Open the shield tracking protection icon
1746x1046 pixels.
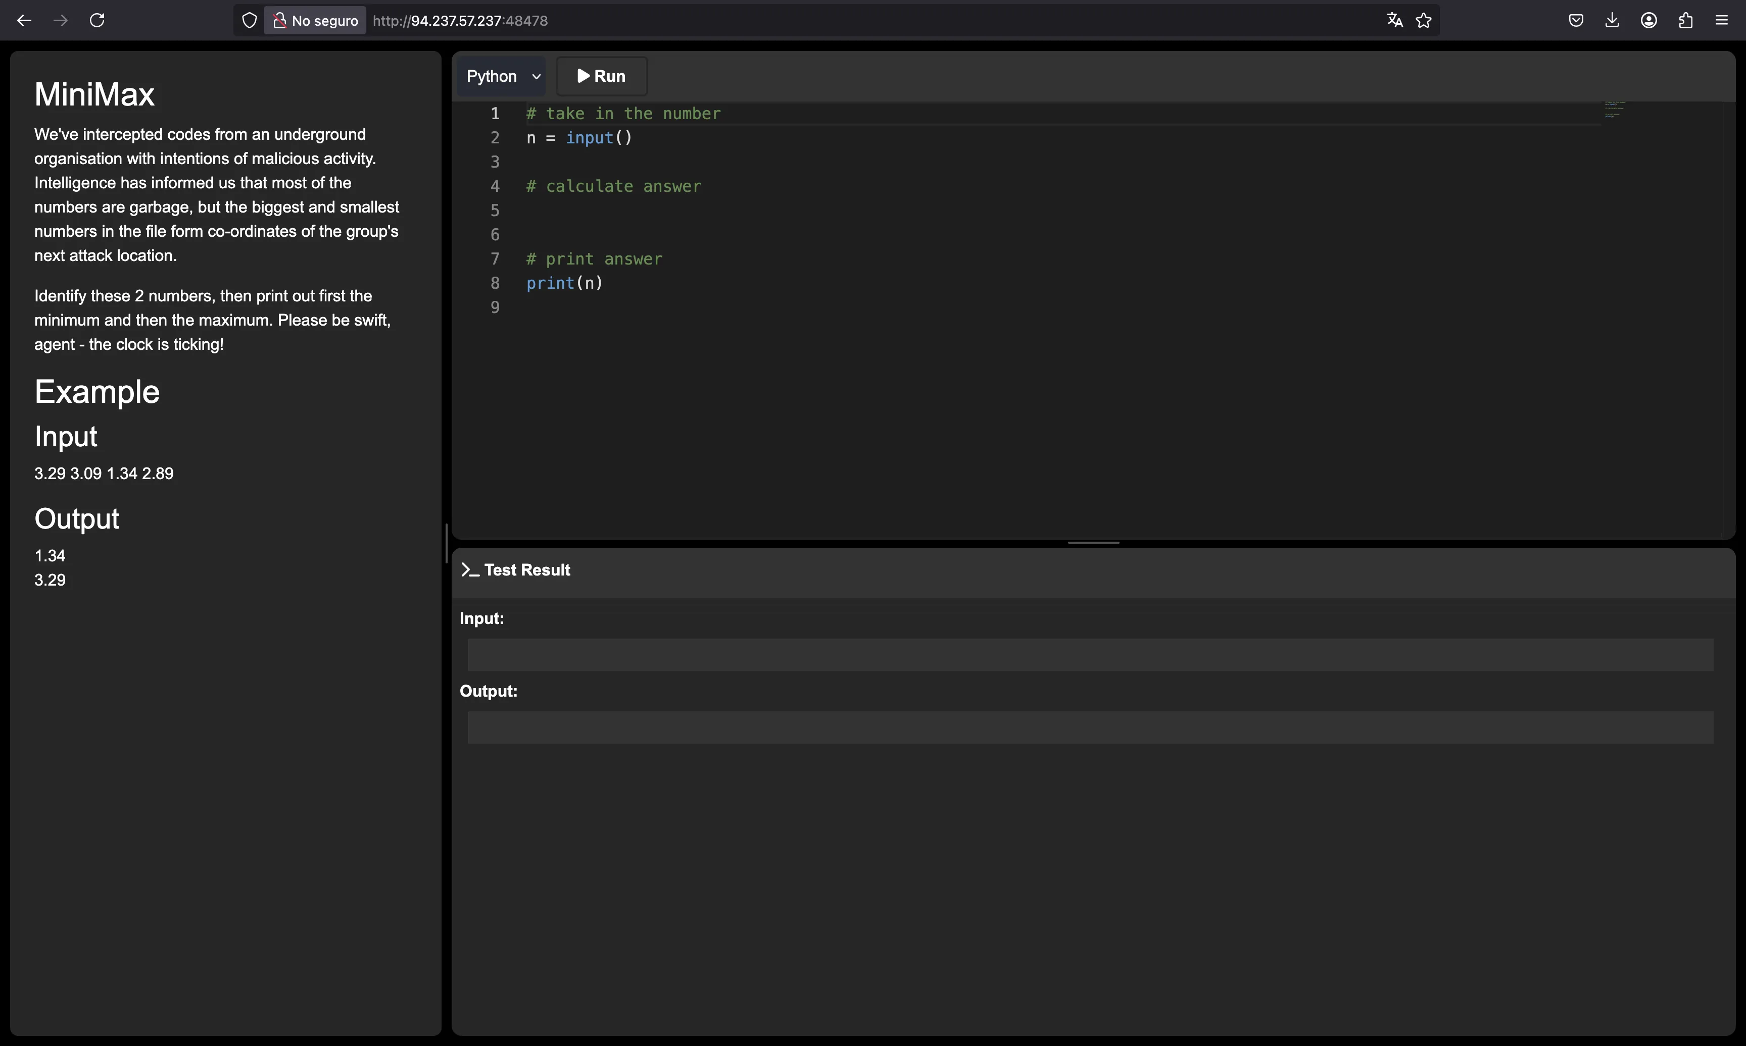pyautogui.click(x=249, y=20)
